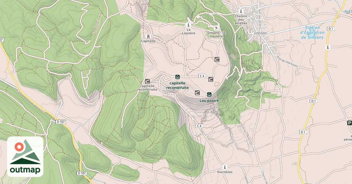
Task: Click the Chemin des Airelles label
Action: pos(241,19)
